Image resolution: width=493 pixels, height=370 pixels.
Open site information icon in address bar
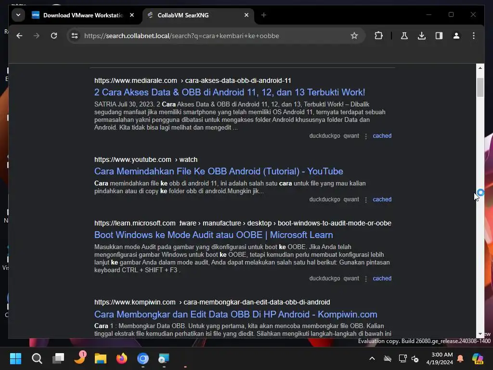pos(75,36)
